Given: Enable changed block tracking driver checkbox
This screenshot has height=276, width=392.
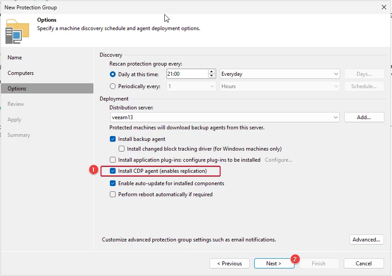Looking at the screenshot, I should tap(121, 149).
